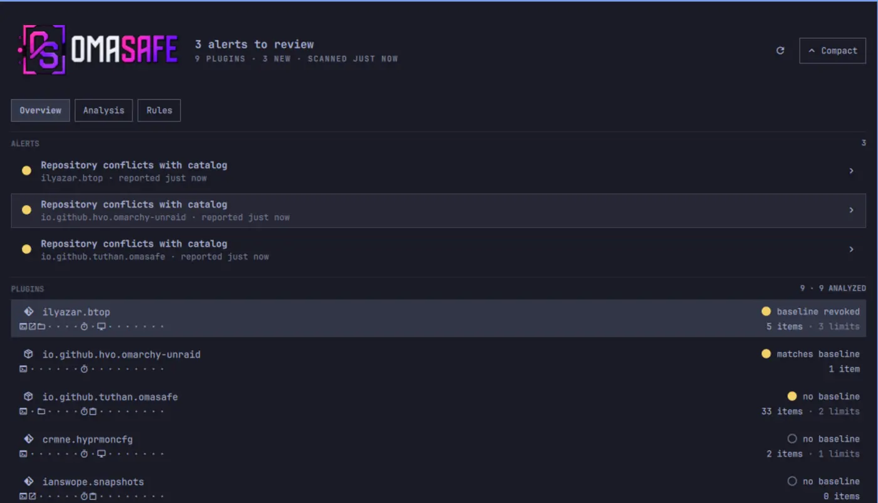
Task: Click the stopwatch icon under io.github.tuthan.omasafe plugin
Action: coord(84,411)
